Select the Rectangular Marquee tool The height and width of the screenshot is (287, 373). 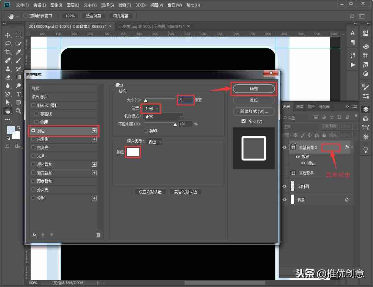[18, 35]
